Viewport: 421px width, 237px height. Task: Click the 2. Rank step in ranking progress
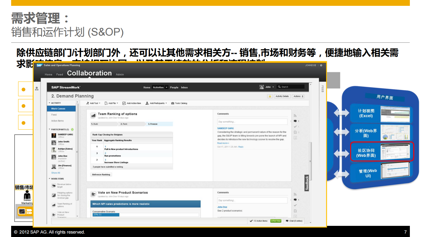131,124
